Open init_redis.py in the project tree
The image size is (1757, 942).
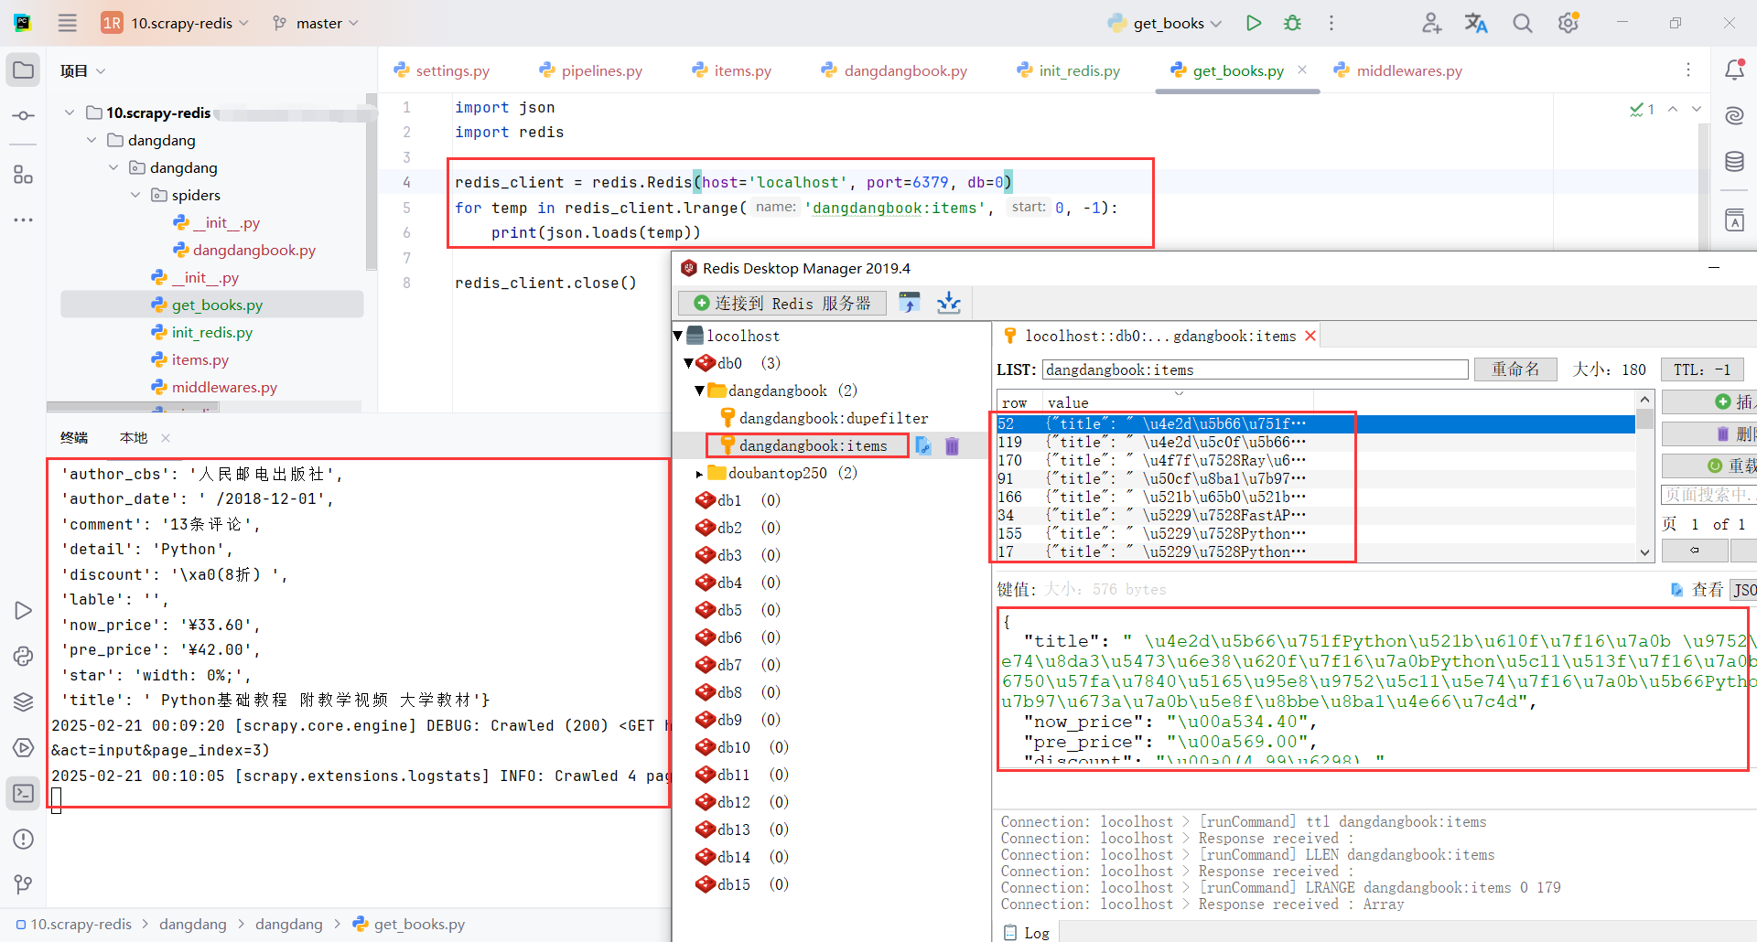[x=211, y=332]
